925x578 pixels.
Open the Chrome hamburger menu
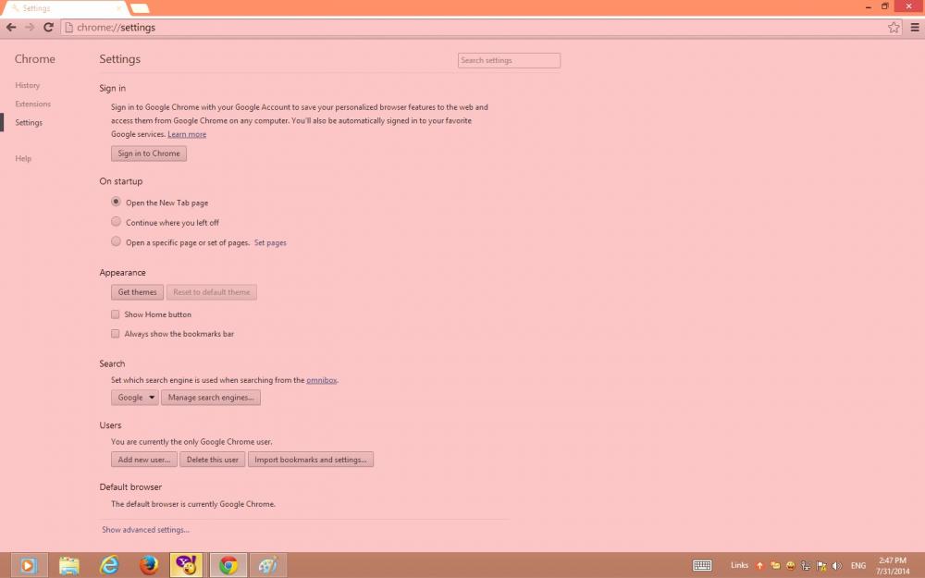coord(915,27)
